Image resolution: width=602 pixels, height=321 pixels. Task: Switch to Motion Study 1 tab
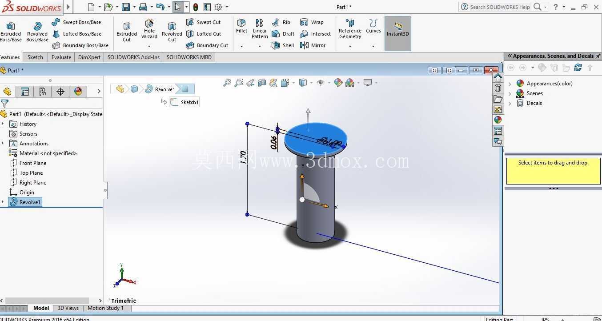(x=105, y=308)
